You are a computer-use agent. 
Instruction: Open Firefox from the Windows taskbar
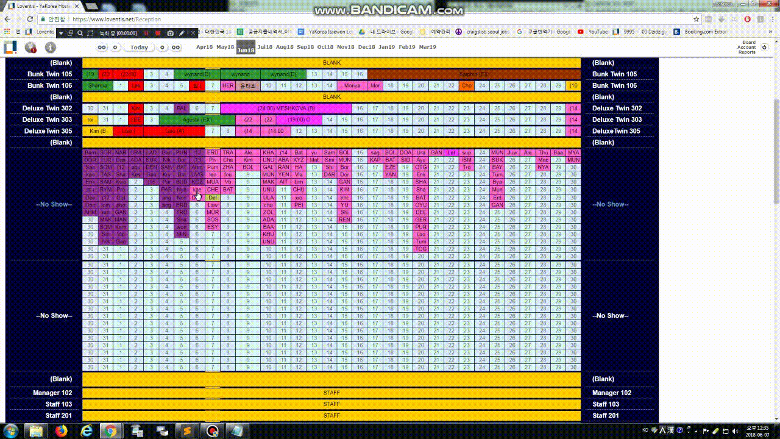61,431
